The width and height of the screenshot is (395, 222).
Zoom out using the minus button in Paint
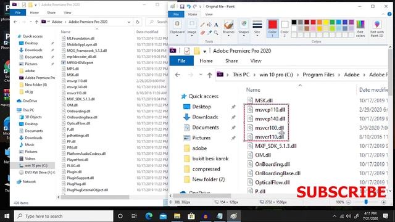(348, 202)
